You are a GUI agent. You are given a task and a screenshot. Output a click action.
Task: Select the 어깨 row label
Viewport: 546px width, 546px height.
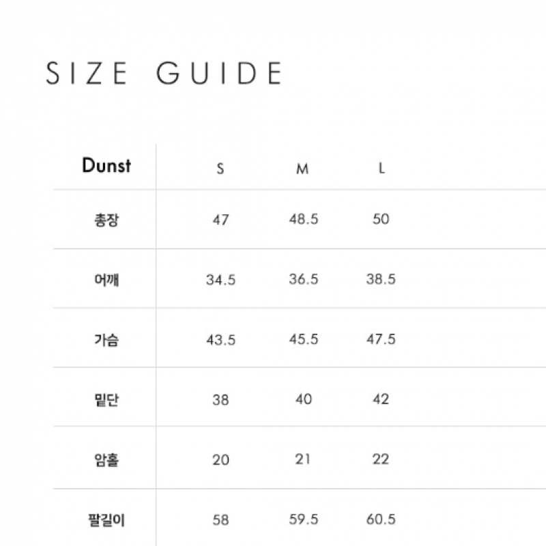point(106,280)
